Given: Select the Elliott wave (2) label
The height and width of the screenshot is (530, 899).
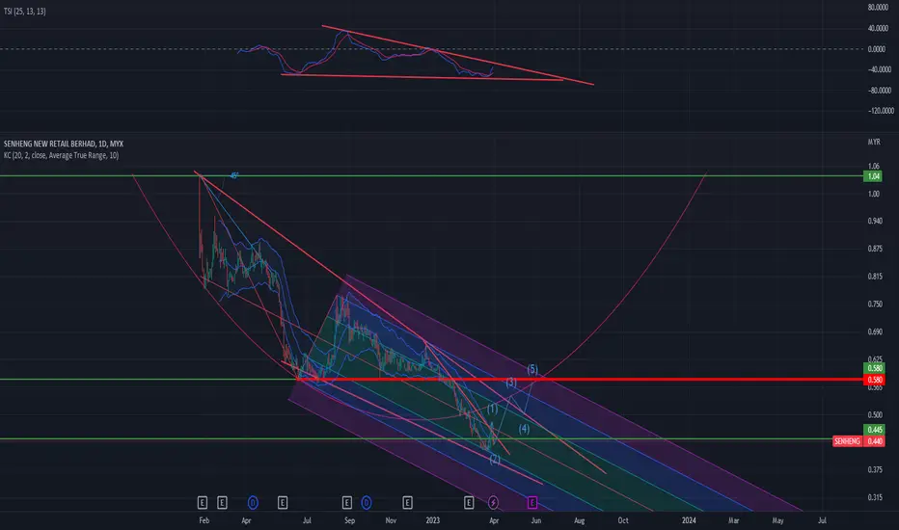Looking at the screenshot, I should (x=495, y=459).
